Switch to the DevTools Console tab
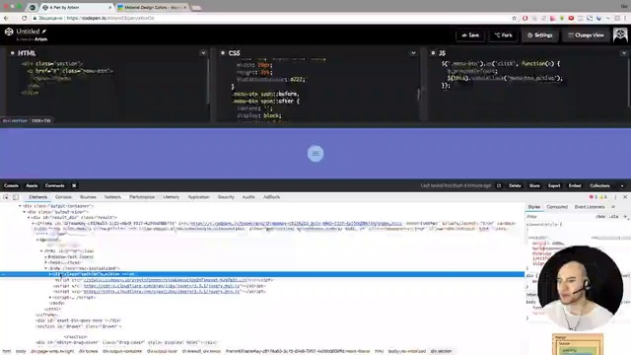This screenshot has height=355, width=631. point(63,197)
